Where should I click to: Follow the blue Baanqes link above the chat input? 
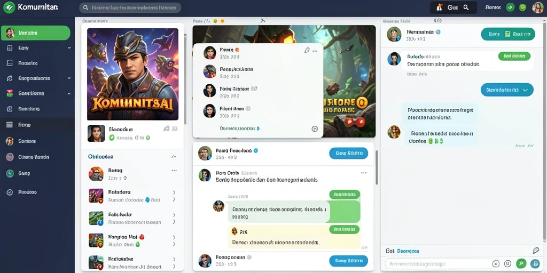408,251
